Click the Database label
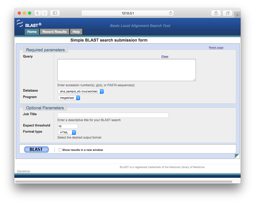Screen dimensions: 255x204 click(x=30, y=90)
